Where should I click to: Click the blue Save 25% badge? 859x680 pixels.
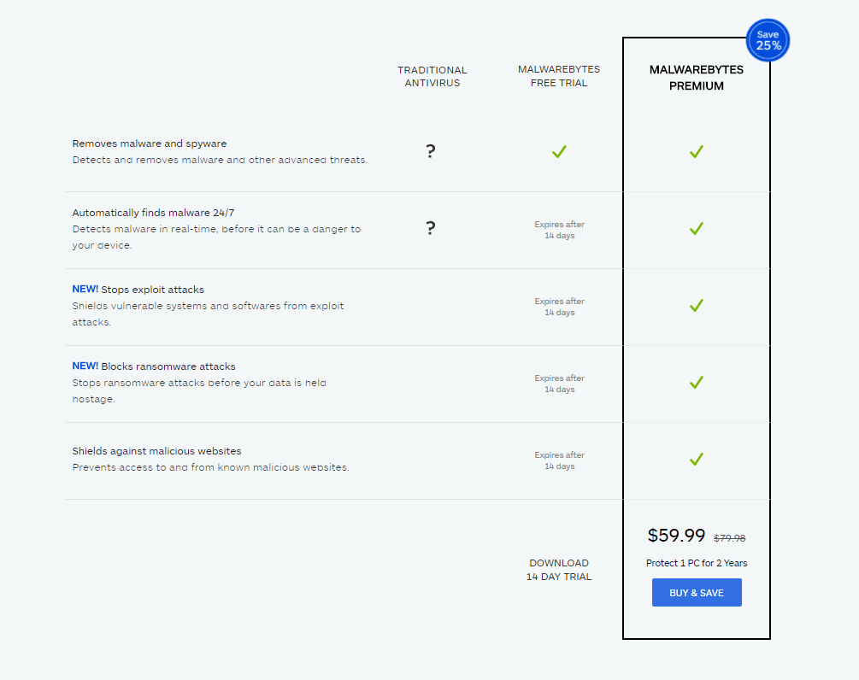click(767, 40)
